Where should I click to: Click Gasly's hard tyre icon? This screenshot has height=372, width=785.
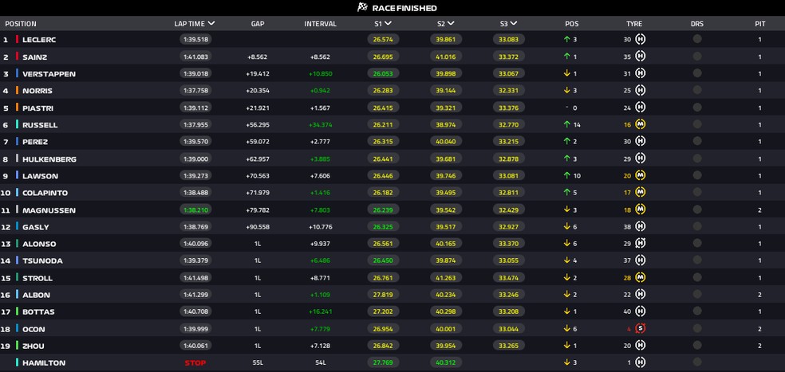point(640,226)
